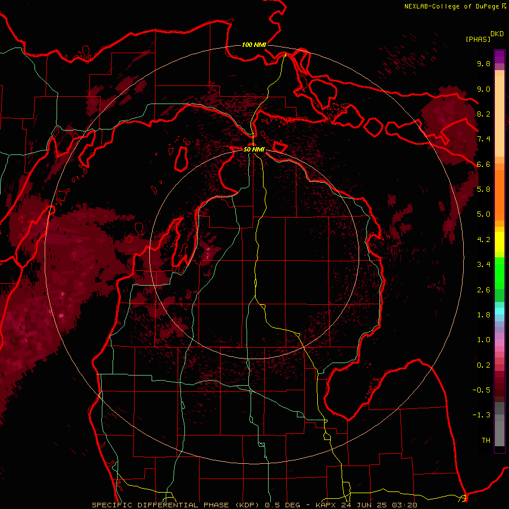
Task: Click the 9.8 scale value
Action: [x=484, y=63]
